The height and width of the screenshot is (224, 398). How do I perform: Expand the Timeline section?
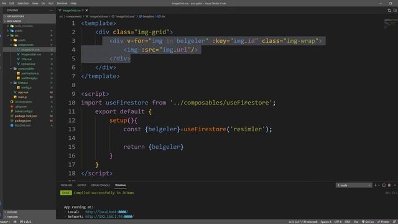[x=29, y=217]
